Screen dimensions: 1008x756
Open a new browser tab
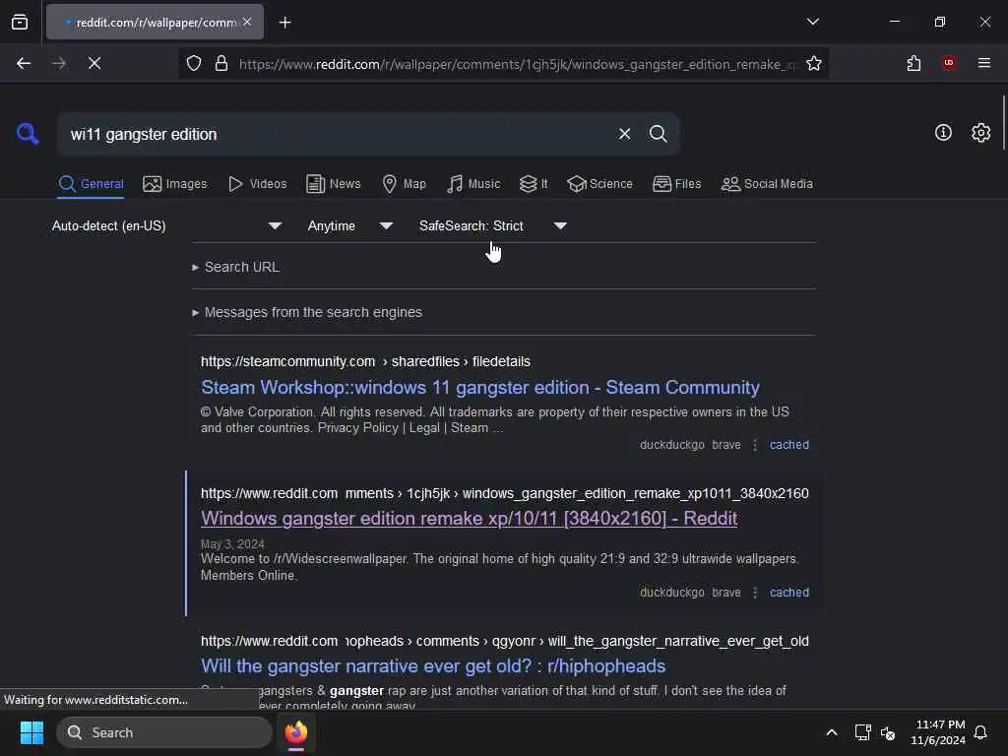tap(284, 23)
